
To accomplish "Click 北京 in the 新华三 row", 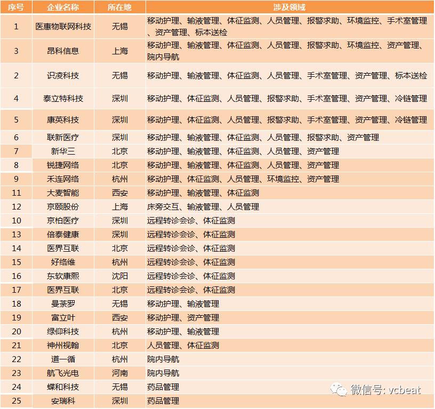I will (119, 151).
